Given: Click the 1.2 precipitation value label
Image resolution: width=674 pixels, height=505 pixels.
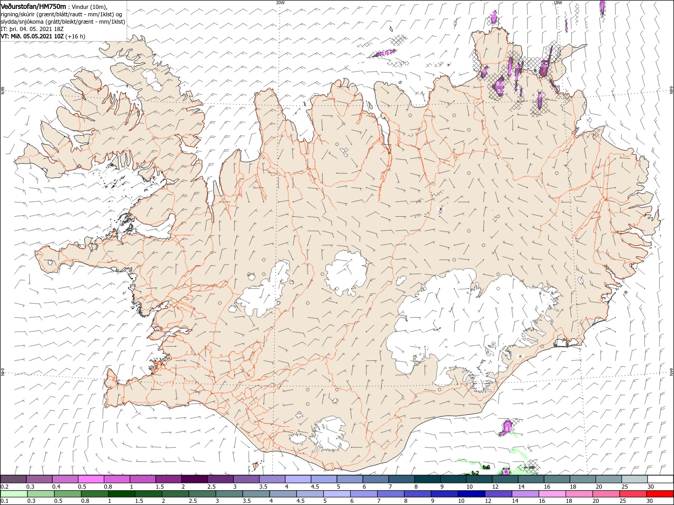Looking at the screenshot, I should pyautogui.click(x=475, y=473).
